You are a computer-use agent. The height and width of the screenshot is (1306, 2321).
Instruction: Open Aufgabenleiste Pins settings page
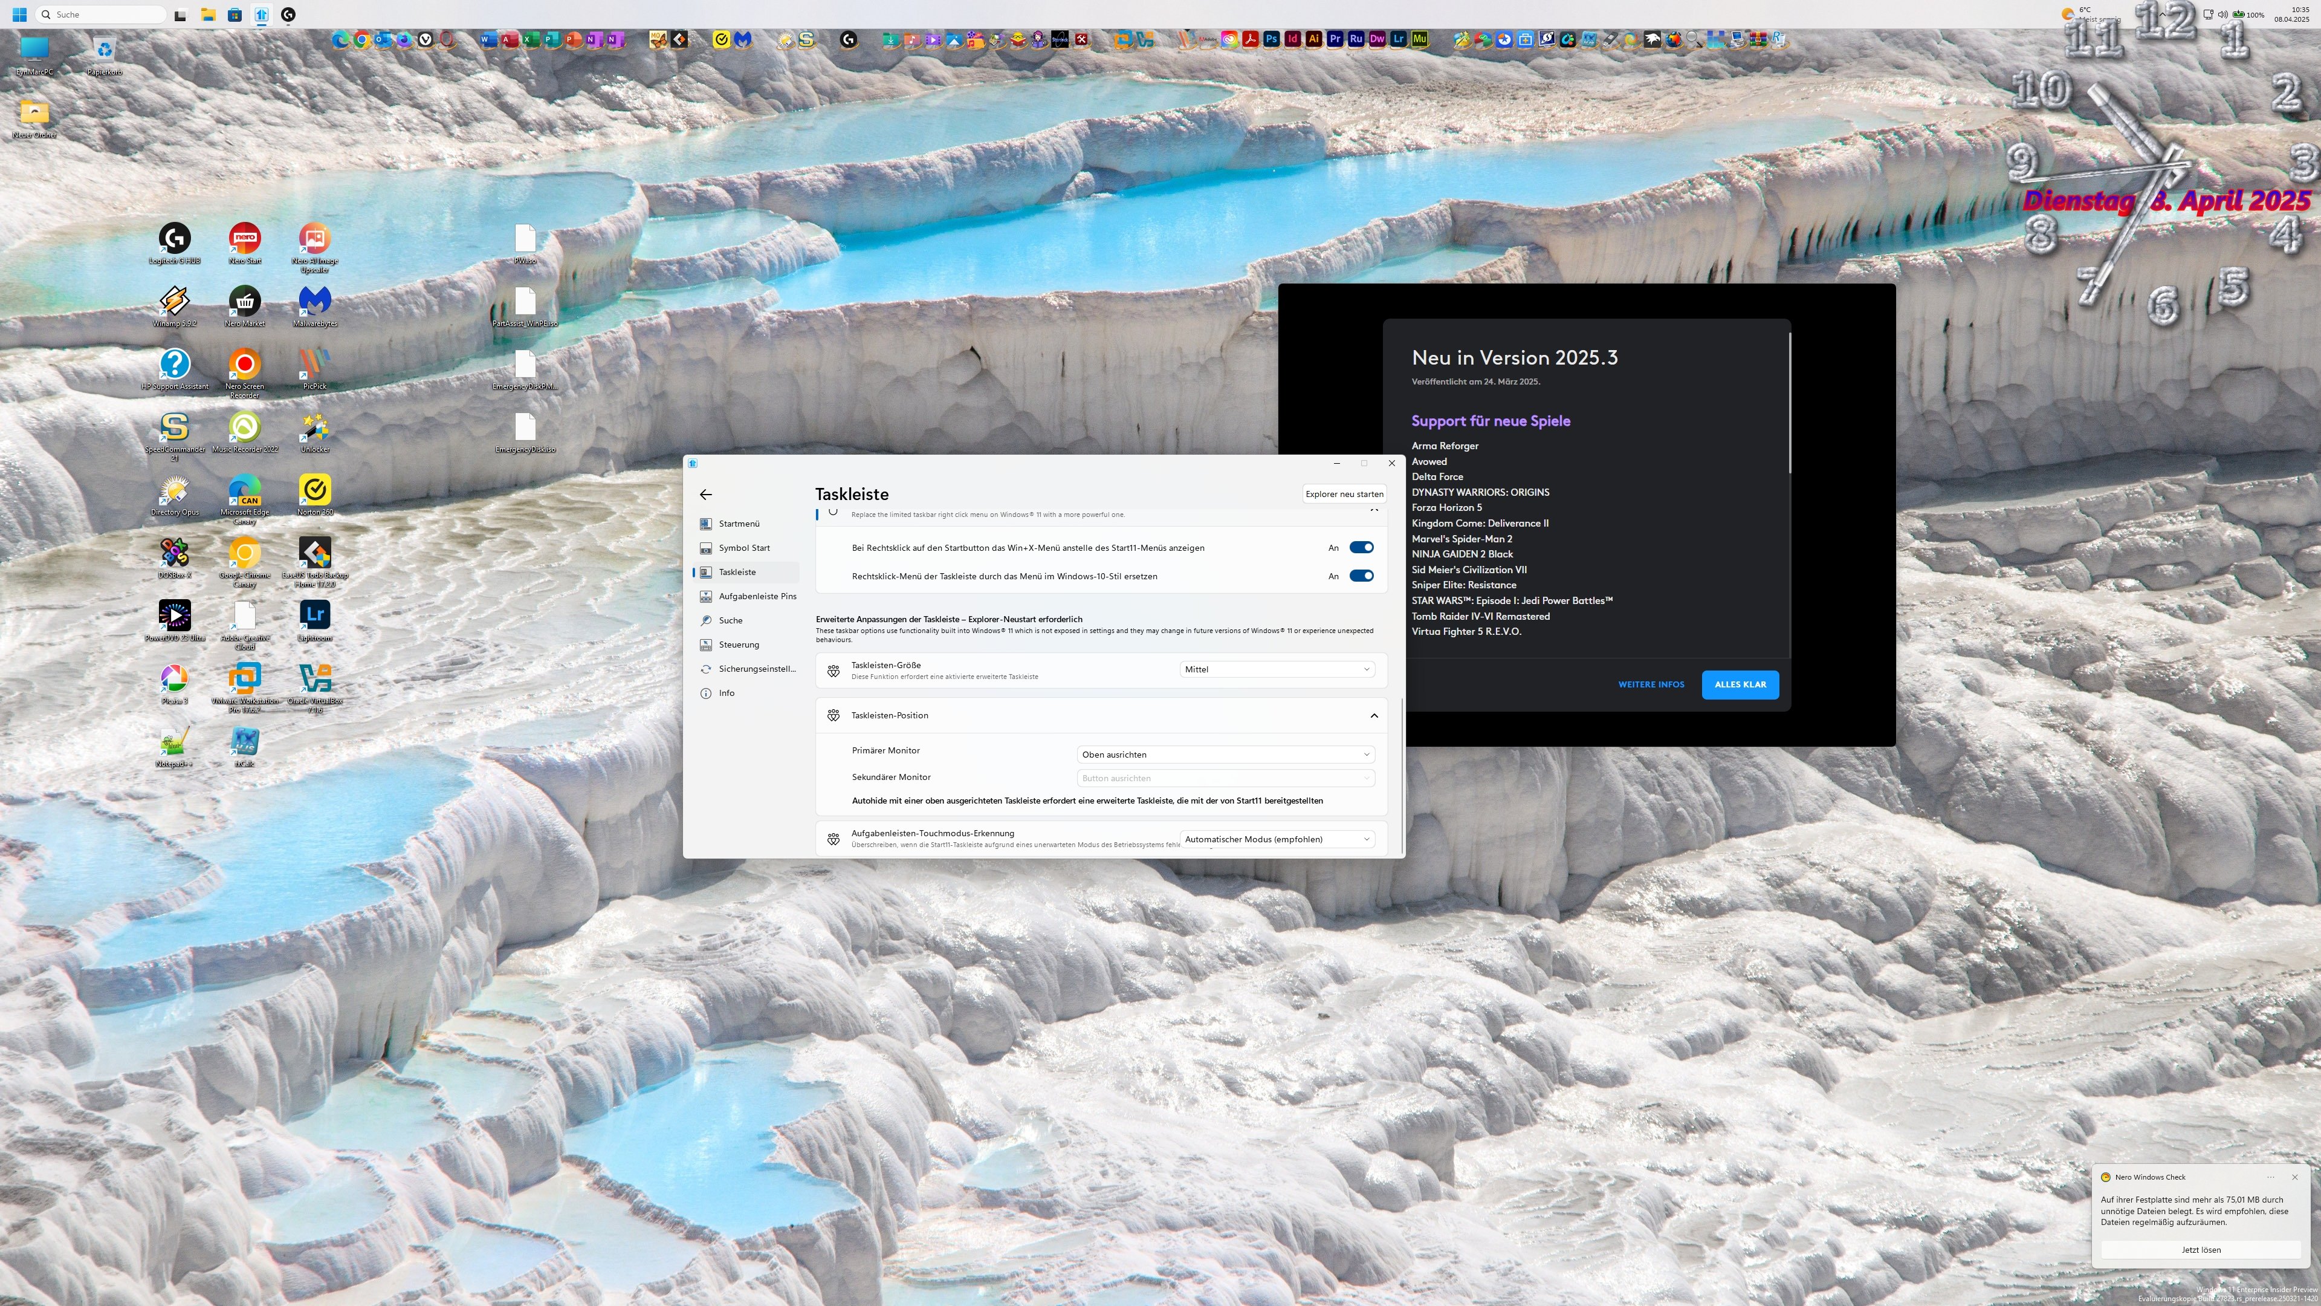click(757, 596)
